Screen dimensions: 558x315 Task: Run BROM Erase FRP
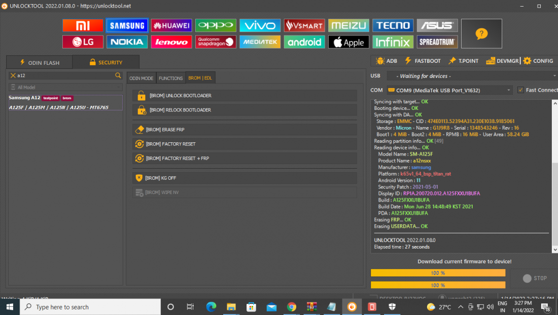(245, 130)
